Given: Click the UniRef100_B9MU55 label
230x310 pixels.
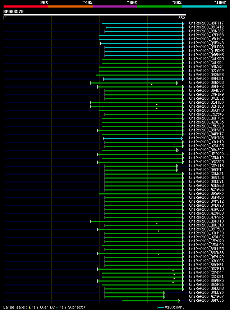Looking at the screenshot, I should [206, 249].
